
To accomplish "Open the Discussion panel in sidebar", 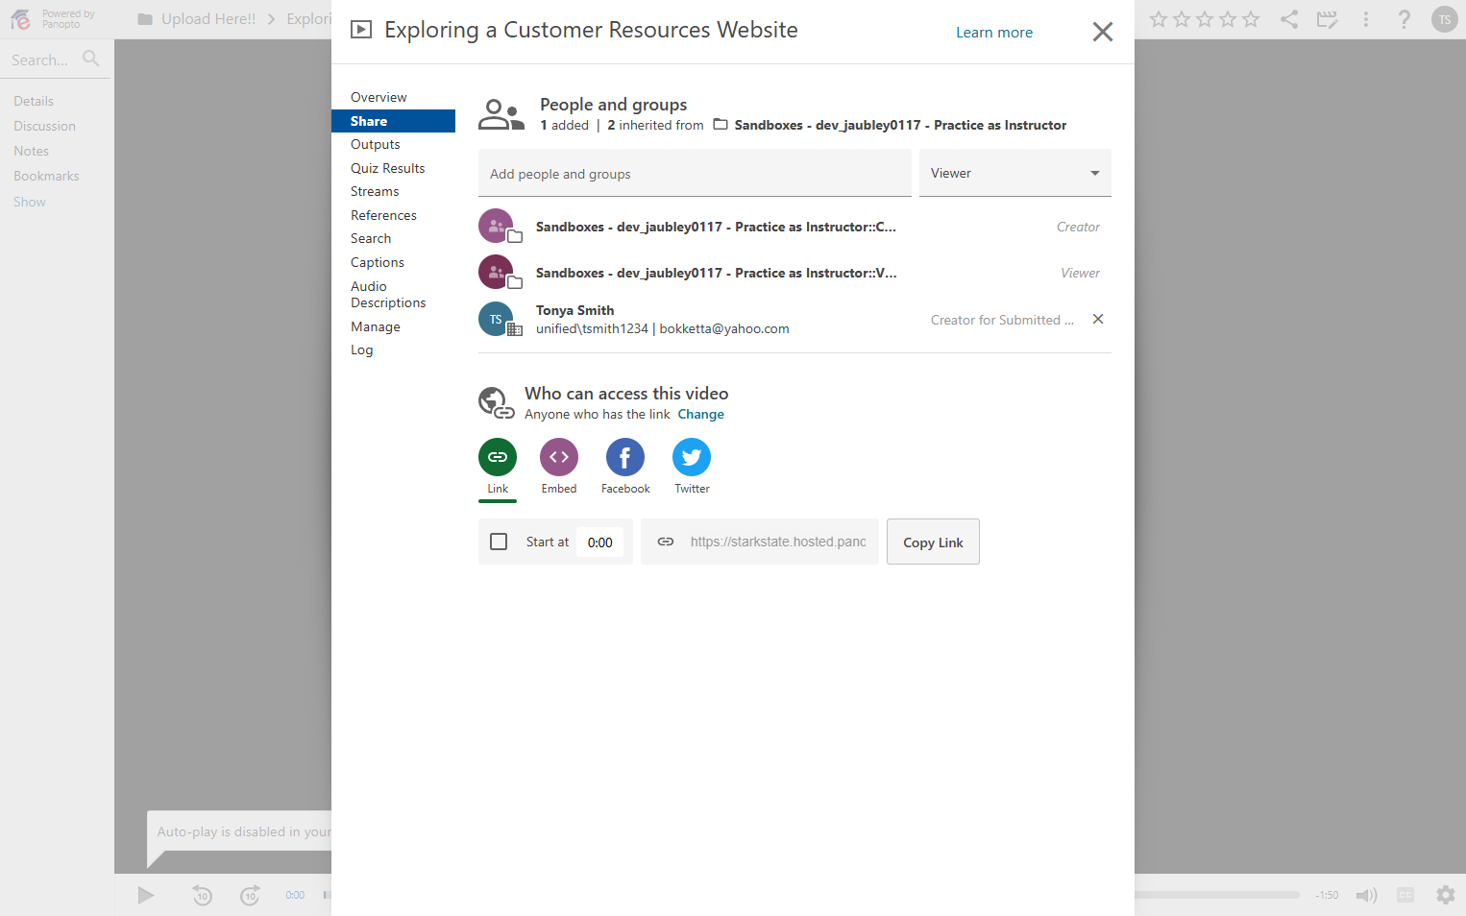I will click(44, 126).
